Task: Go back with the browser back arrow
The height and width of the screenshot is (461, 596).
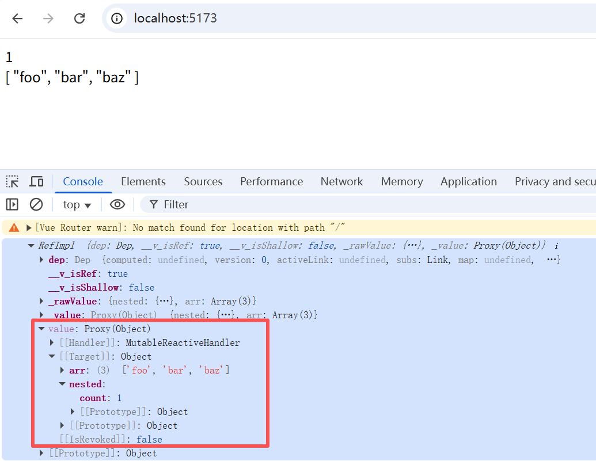Action: pos(17,18)
